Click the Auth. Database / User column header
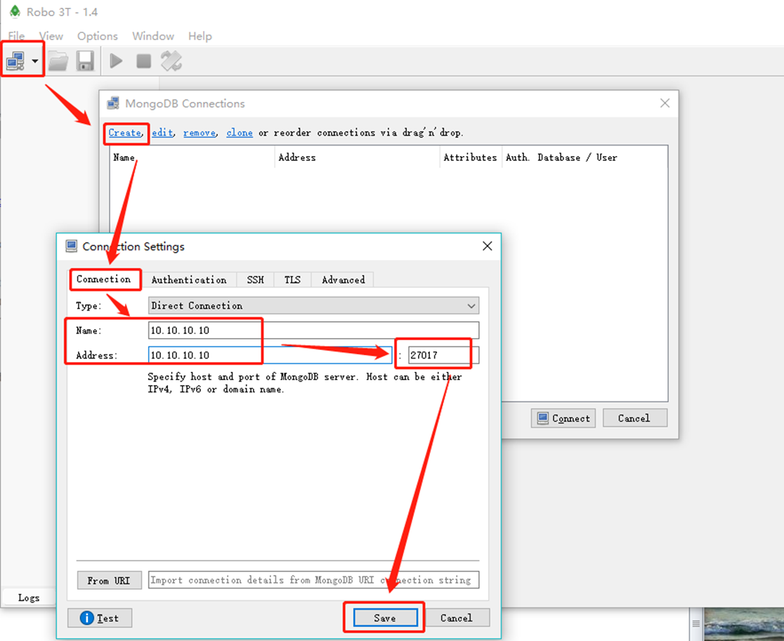Screen dimensions: 784x641 [584, 157]
